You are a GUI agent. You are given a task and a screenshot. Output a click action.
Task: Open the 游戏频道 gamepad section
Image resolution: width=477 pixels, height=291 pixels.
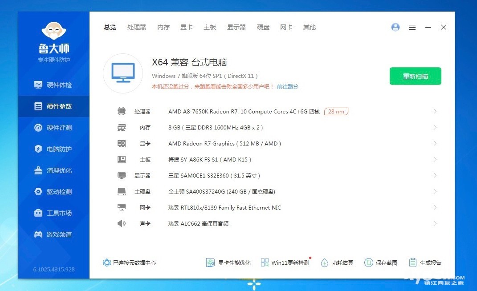click(x=53, y=234)
